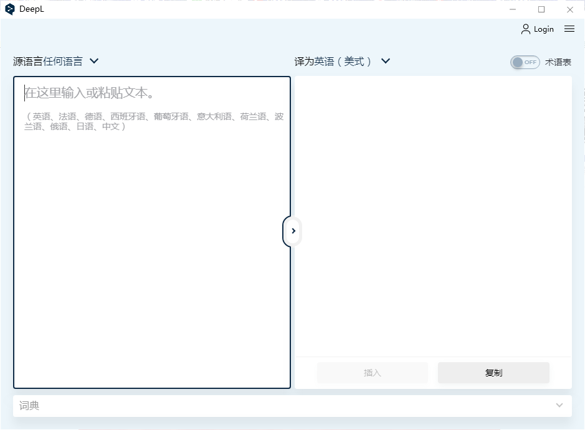Screen dimensions: 585x430
Task: Click the Login link
Action: (544, 29)
